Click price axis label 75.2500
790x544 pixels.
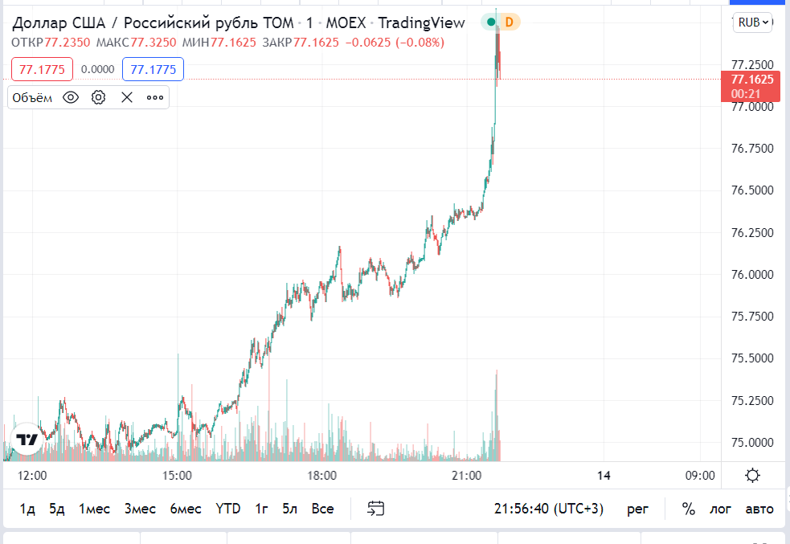tap(752, 401)
